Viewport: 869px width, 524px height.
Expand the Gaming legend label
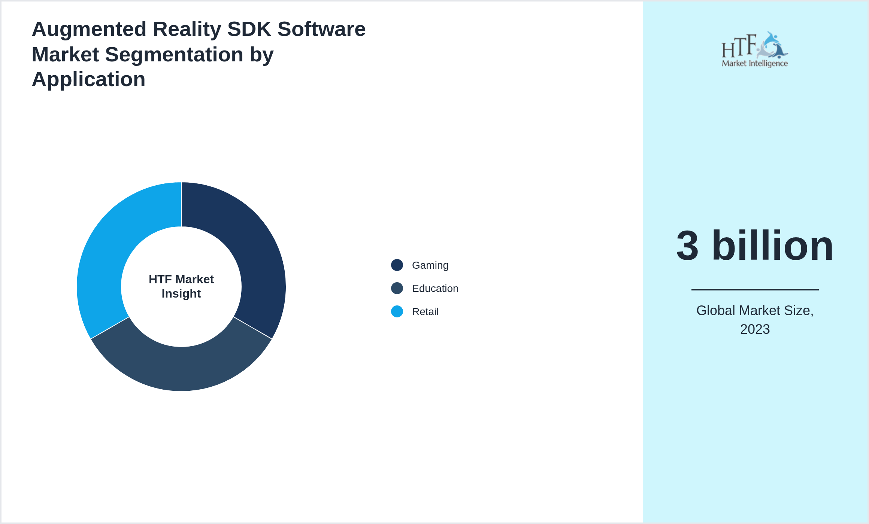430,265
